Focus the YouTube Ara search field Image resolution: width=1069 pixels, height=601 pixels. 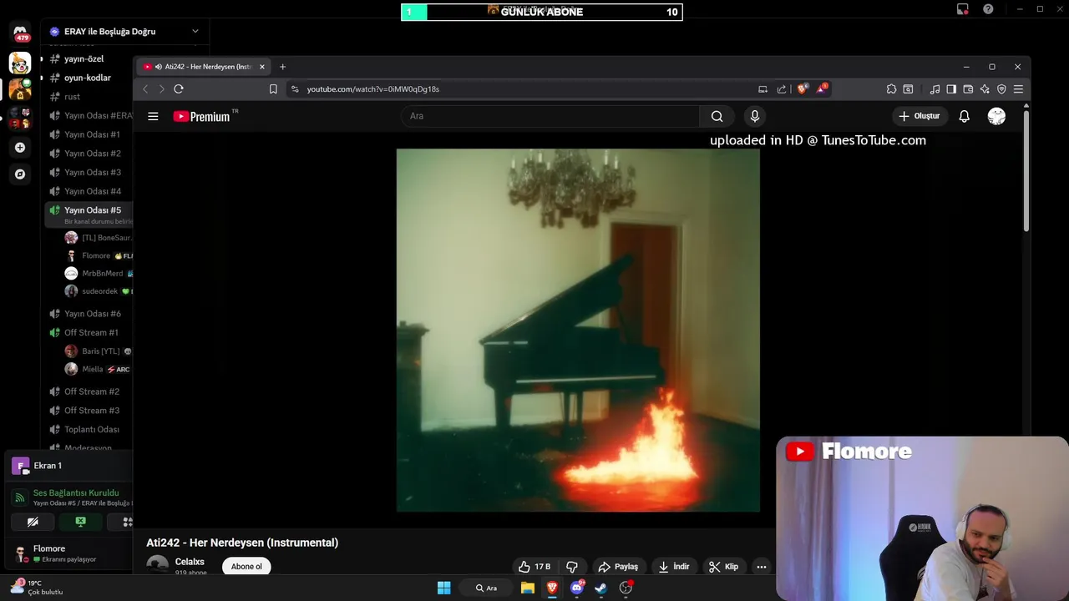(550, 116)
